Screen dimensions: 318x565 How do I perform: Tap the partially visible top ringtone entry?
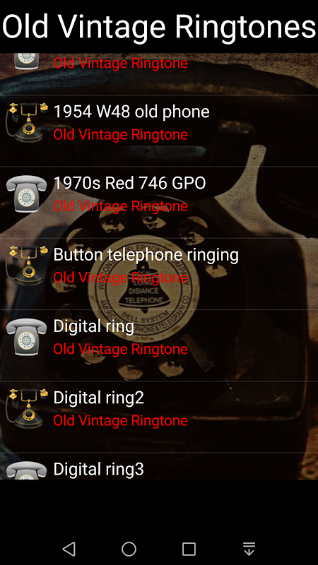coord(159,74)
